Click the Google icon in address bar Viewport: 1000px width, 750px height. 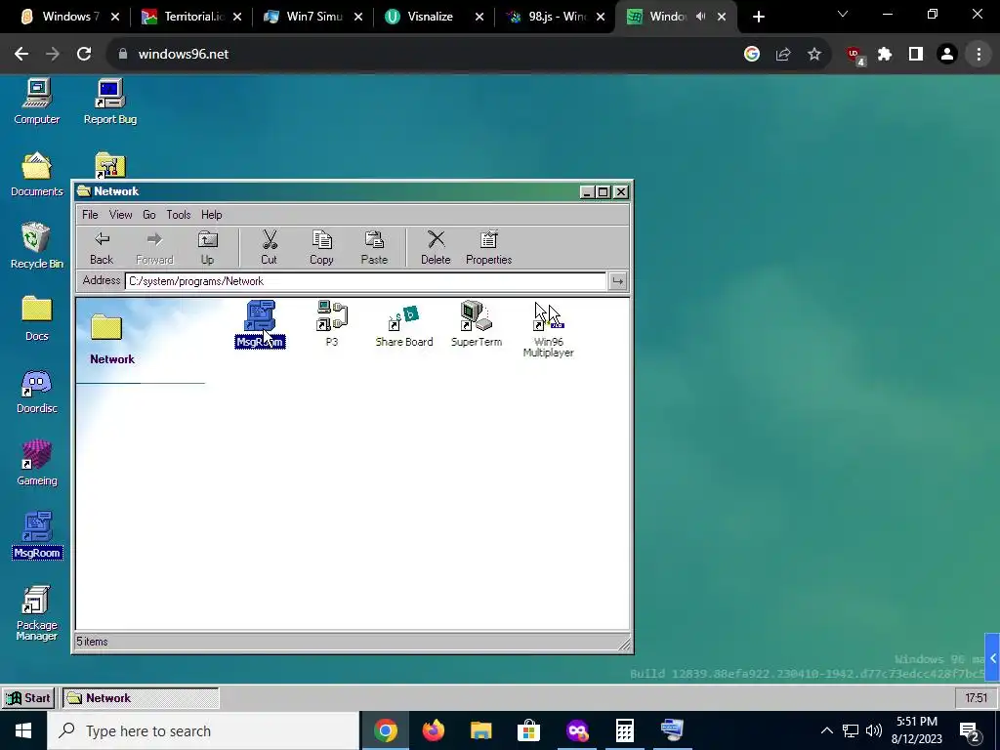(752, 55)
